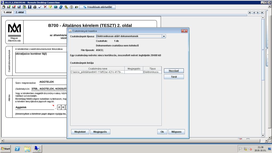This screenshot has height=153, width=272.
Task: Go to next page navigation arrow
Action: click(258, 12)
